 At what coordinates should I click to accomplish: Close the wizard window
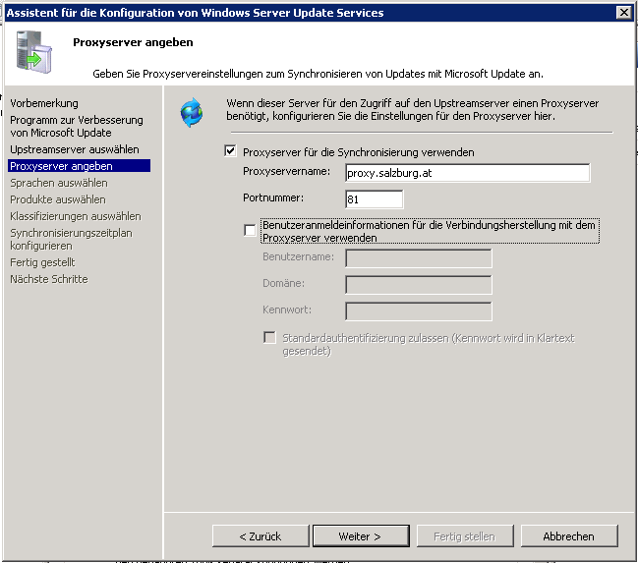(x=622, y=12)
